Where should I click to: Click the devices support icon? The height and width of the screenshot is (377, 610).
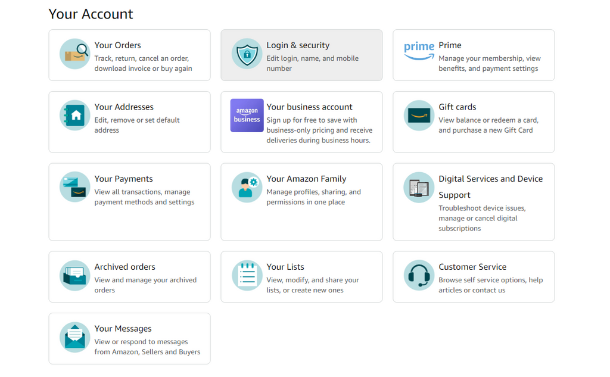(419, 186)
